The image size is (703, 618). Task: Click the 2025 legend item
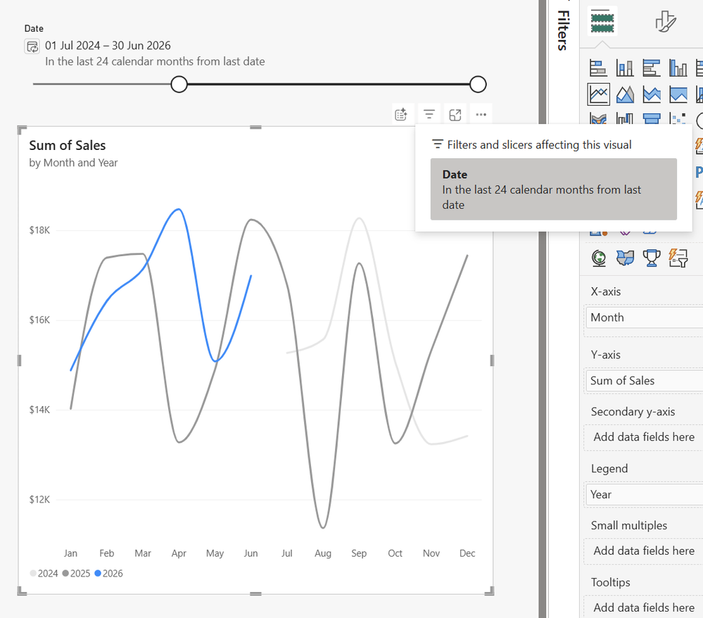pos(76,574)
